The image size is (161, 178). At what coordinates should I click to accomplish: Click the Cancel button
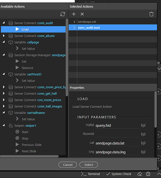(68, 165)
